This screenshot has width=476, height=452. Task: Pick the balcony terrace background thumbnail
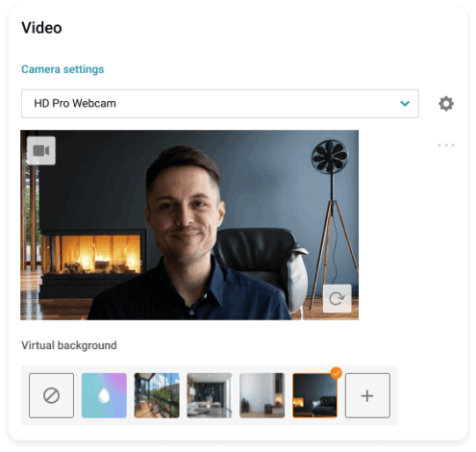157,395
